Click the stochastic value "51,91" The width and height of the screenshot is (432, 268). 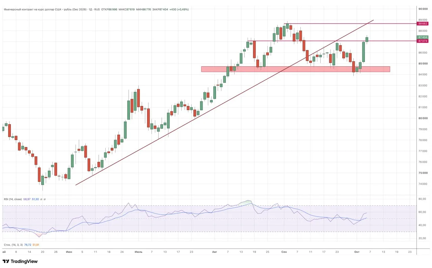tap(36, 245)
